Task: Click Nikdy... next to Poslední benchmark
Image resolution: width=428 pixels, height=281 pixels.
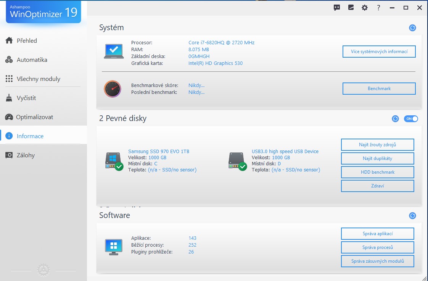Action: pyautogui.click(x=196, y=92)
